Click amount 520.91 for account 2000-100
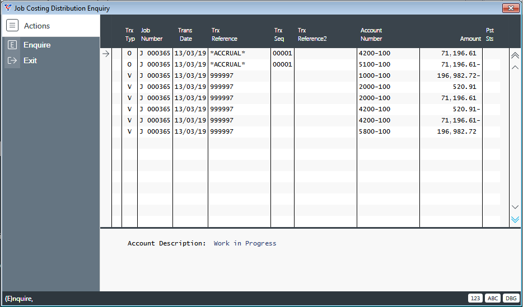The height and width of the screenshot is (307, 523). pyautogui.click(x=465, y=87)
